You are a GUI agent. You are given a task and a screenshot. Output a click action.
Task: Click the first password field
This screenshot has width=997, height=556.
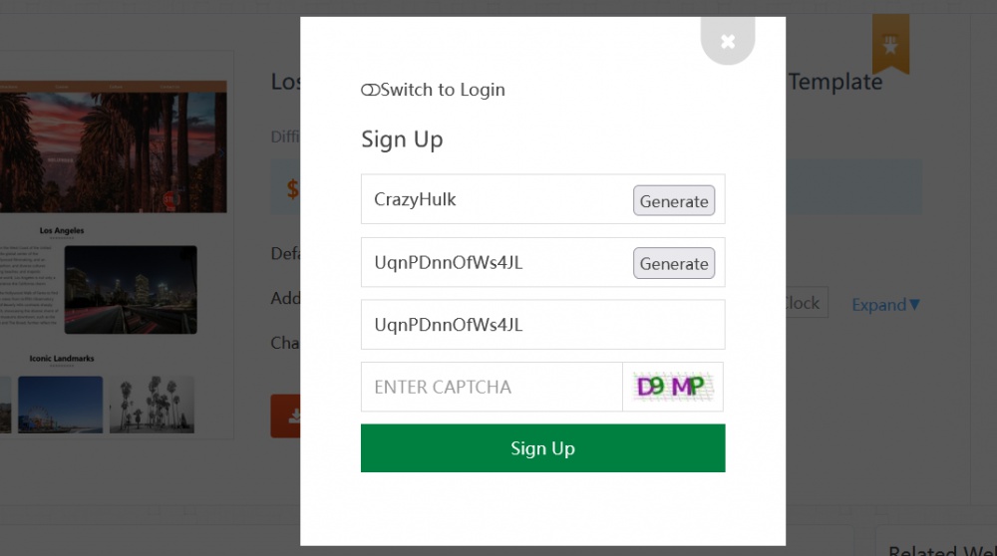click(x=496, y=262)
